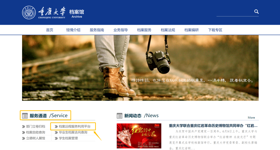This screenshot has width=280, height=150.
Task: Click the chevron icon beside 档案远程服务利用平台
Action: 56,127
